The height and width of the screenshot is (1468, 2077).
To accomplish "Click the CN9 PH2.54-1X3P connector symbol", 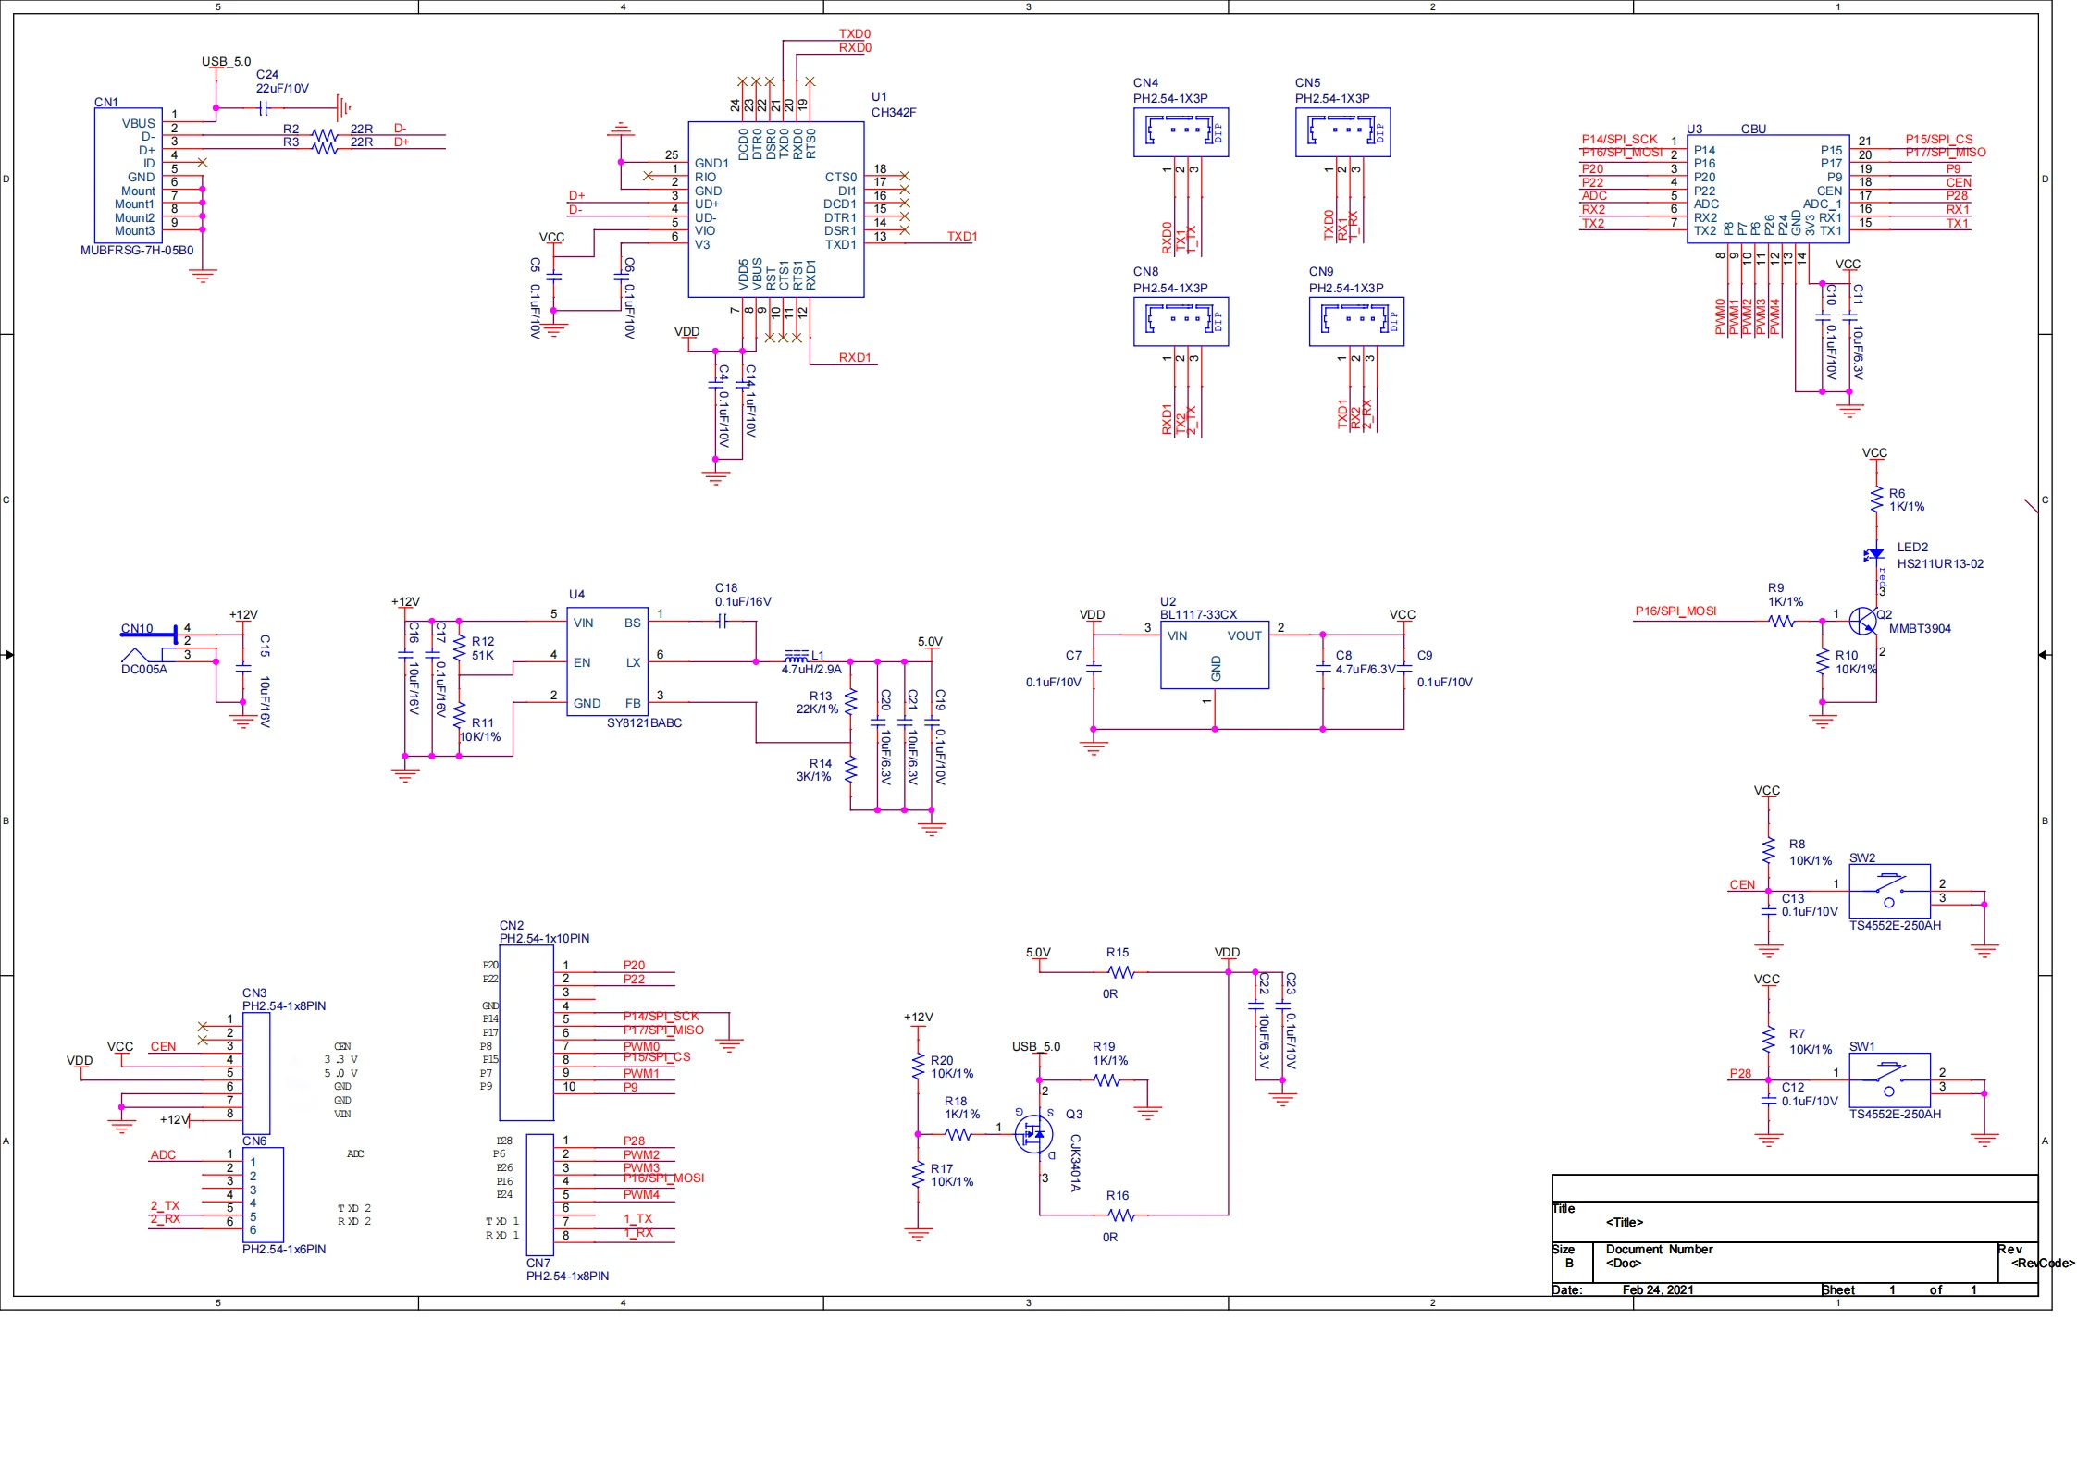I will [x=1355, y=321].
